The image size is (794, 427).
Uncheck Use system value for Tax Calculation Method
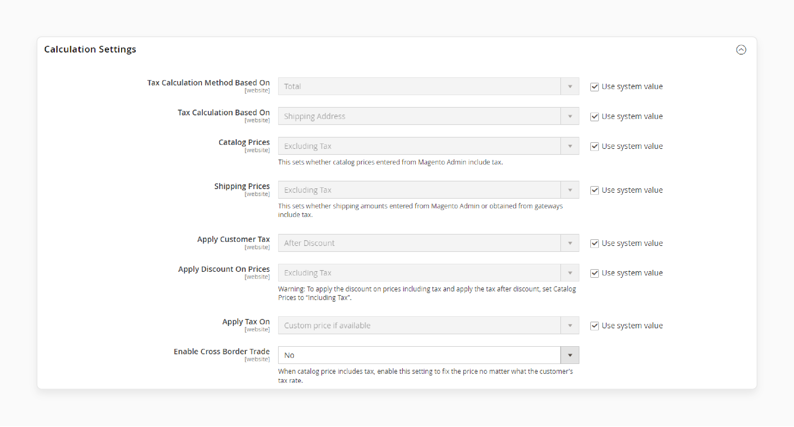594,87
